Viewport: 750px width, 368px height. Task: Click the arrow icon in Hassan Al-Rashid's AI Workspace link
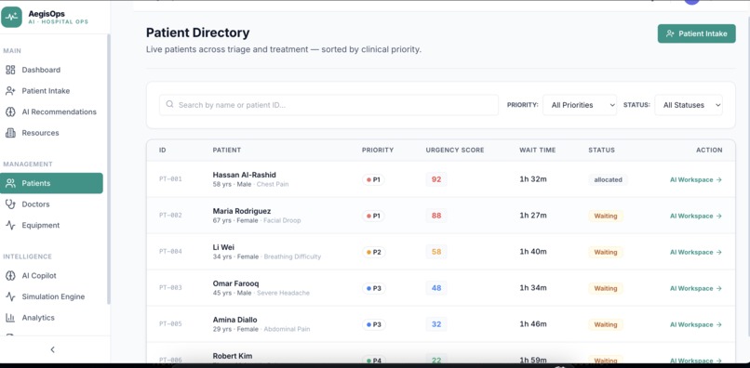pos(718,179)
